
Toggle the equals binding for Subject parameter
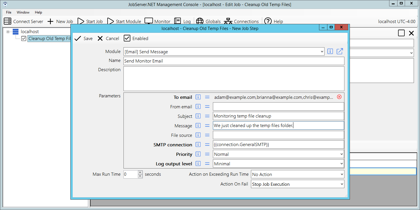pos(207,116)
